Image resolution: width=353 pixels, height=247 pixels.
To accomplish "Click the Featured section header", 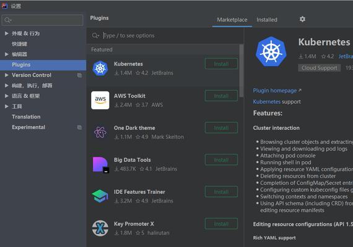I will pos(102,49).
